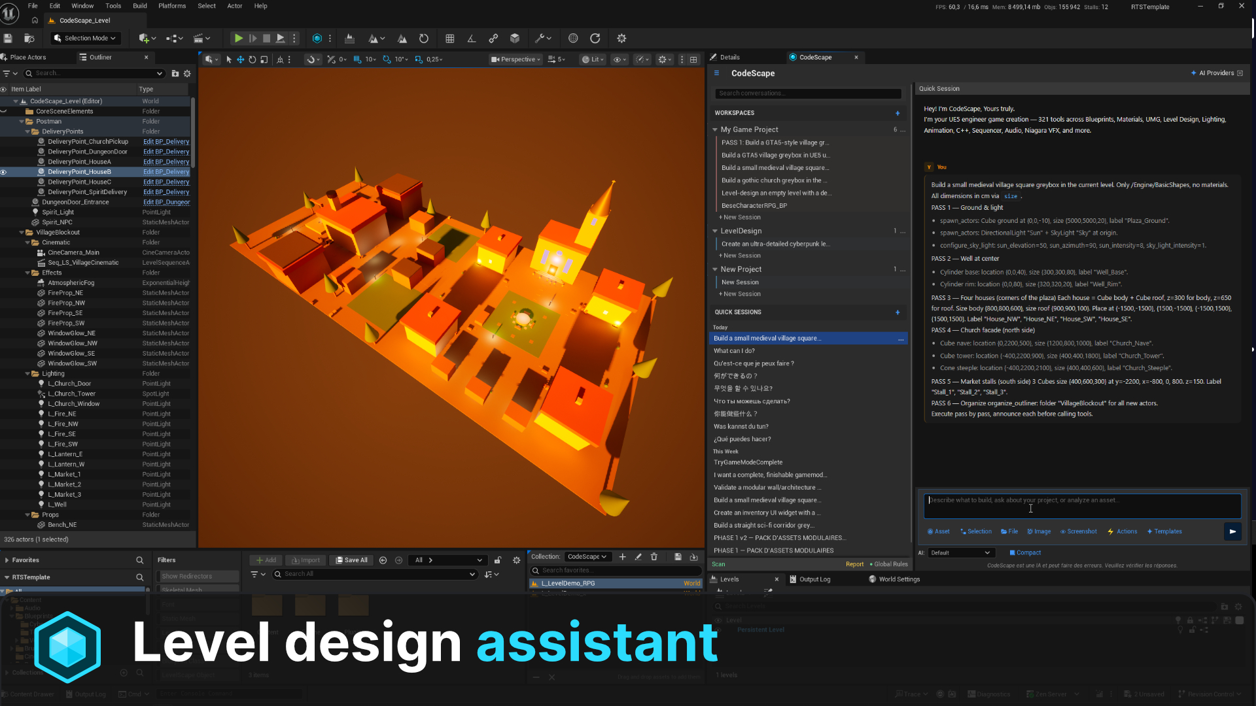Start Play in Editor with the green play button

239,39
